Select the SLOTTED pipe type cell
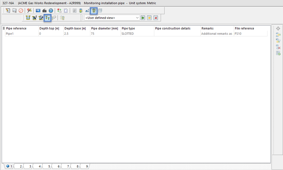283x170 pixels. click(137, 34)
